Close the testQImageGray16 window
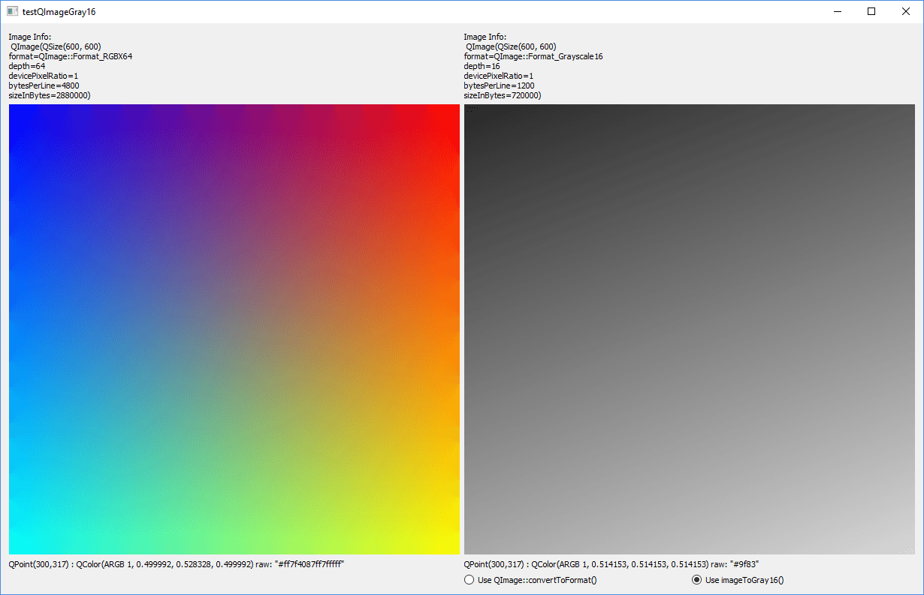This screenshot has height=595, width=924. pos(906,12)
